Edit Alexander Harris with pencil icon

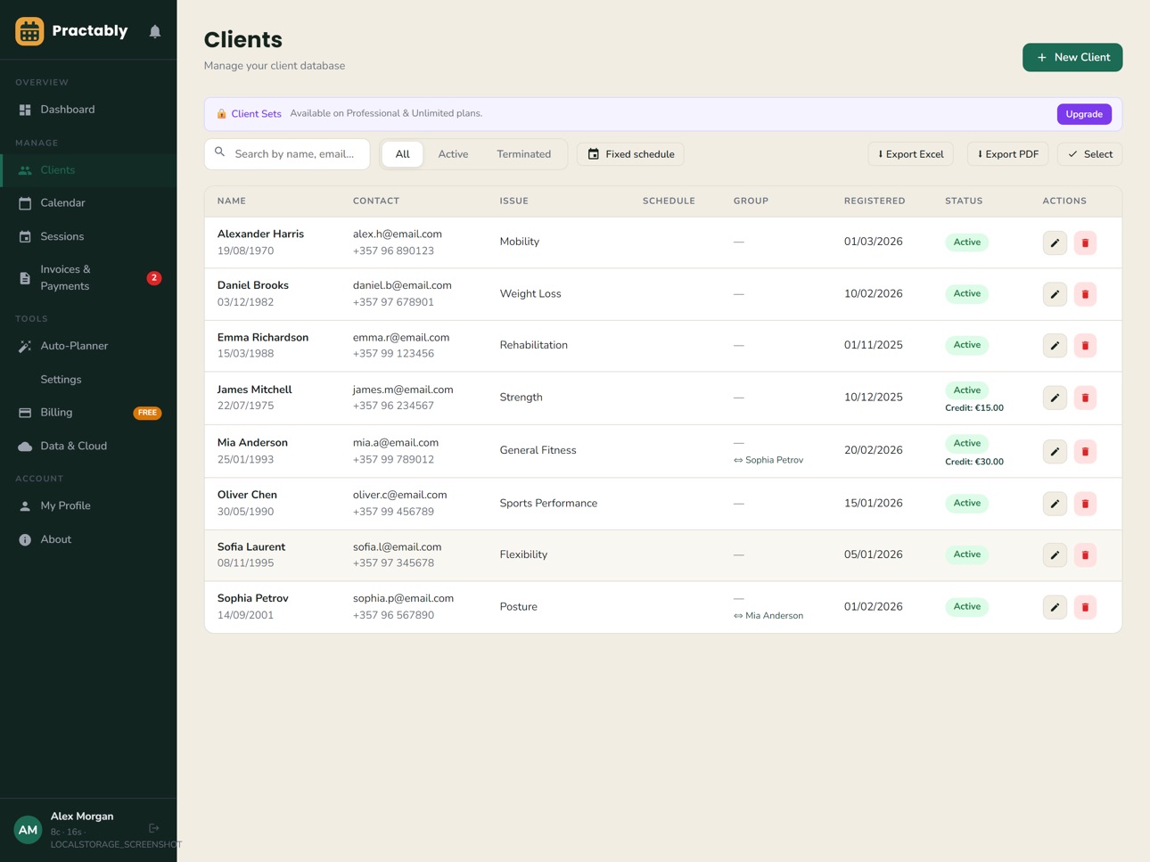(x=1055, y=242)
